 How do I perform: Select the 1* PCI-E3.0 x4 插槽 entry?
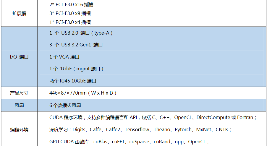pos(70,22)
